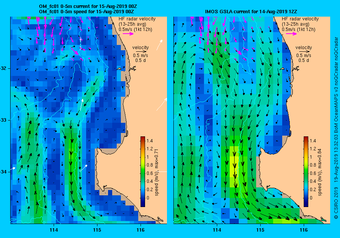
Task: Click 'HF radar velocity' label in IMOS GSLA panel
Action: point(300,19)
